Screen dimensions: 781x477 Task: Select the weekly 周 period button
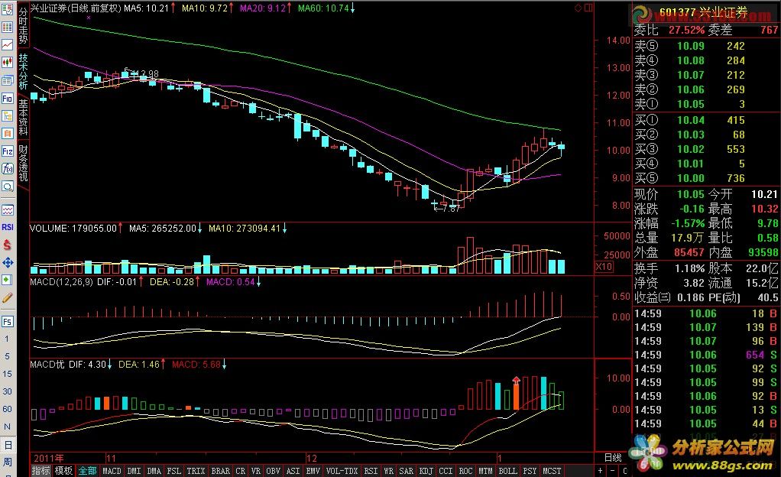tap(8, 462)
